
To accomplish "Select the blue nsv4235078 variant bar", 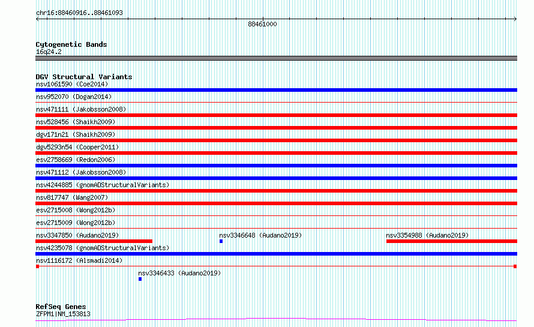I will 276,254.
